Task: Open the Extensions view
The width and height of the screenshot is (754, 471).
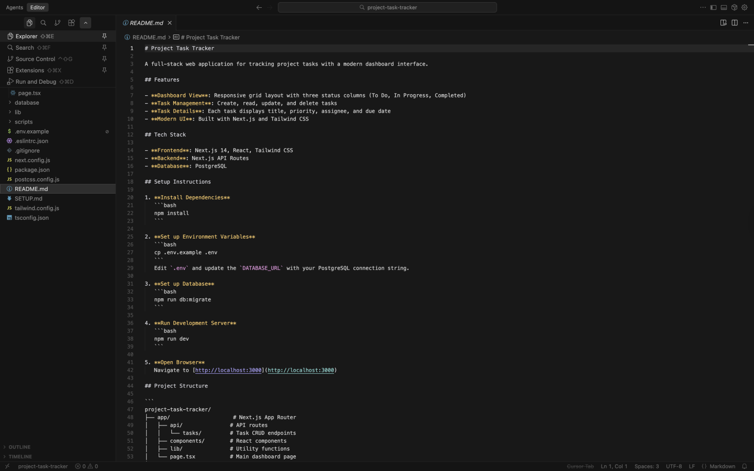Action: [x=30, y=70]
